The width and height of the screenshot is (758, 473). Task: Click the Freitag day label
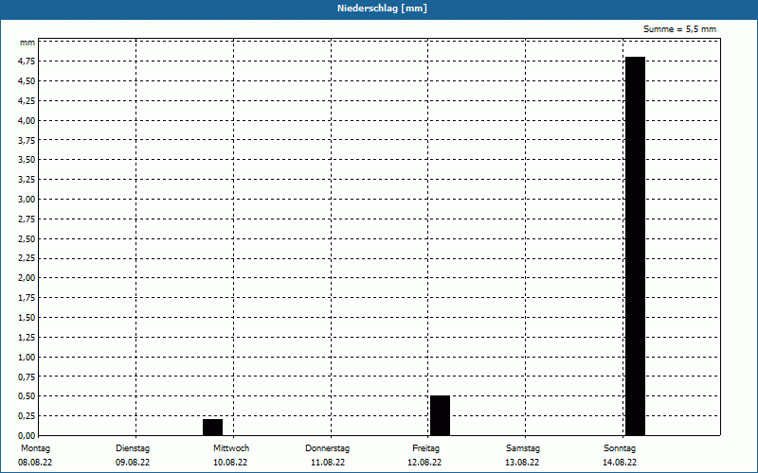pos(425,448)
